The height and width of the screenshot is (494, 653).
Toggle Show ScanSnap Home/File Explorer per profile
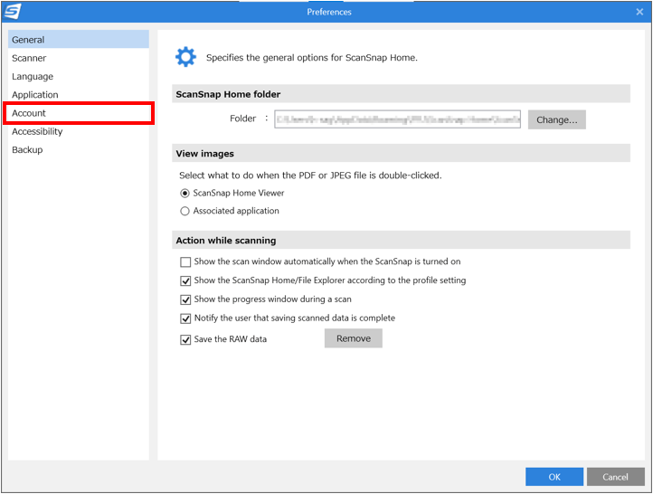185,280
